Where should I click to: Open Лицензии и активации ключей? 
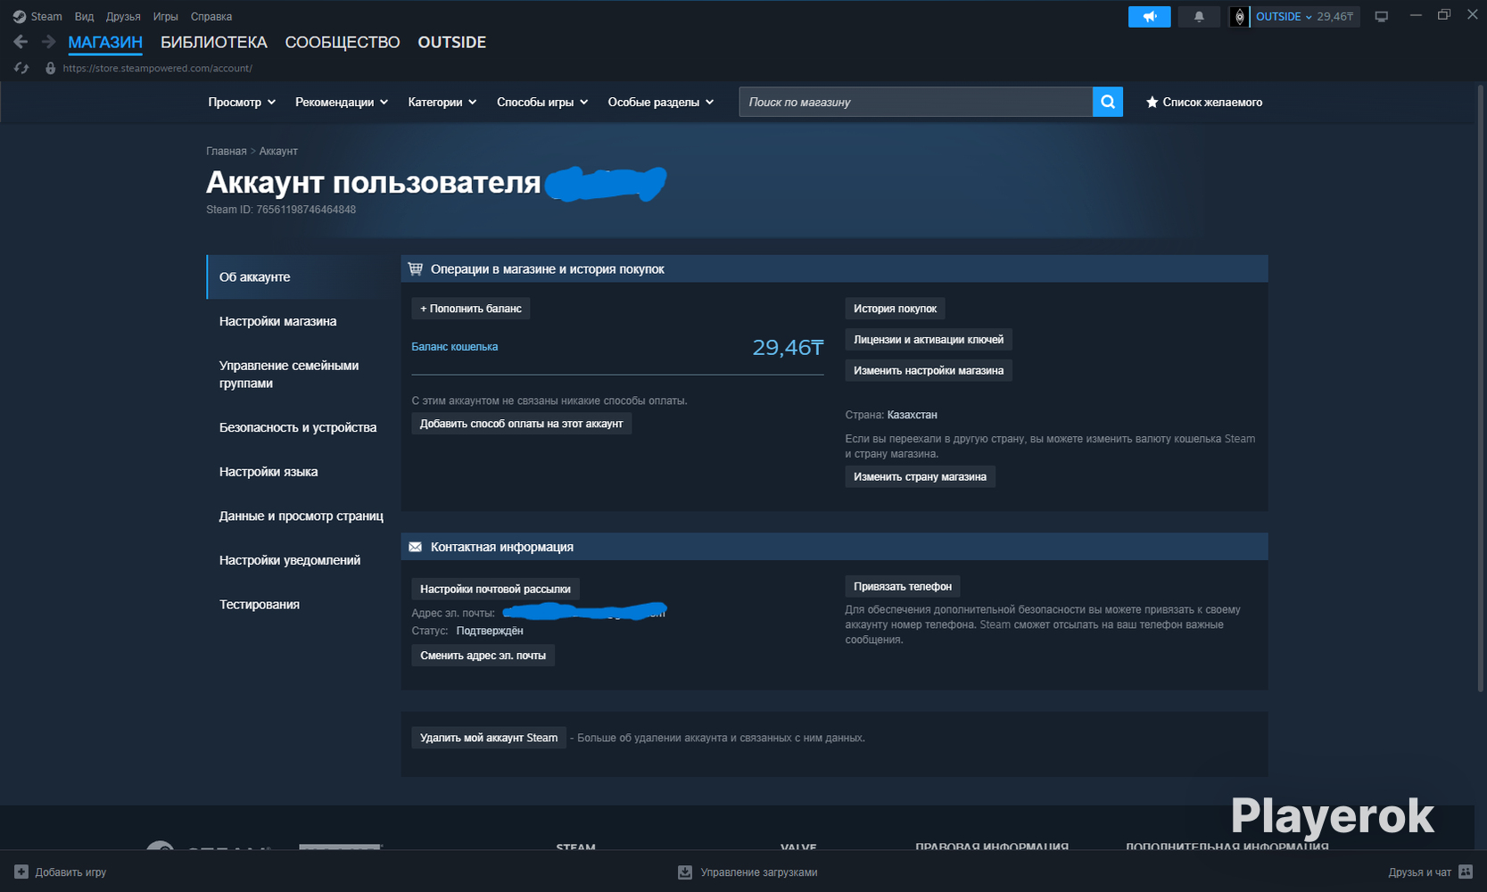pos(929,340)
